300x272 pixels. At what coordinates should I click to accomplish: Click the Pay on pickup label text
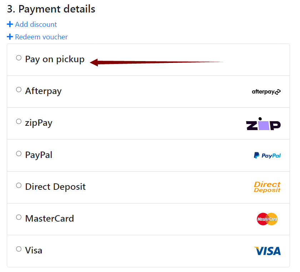click(x=55, y=59)
